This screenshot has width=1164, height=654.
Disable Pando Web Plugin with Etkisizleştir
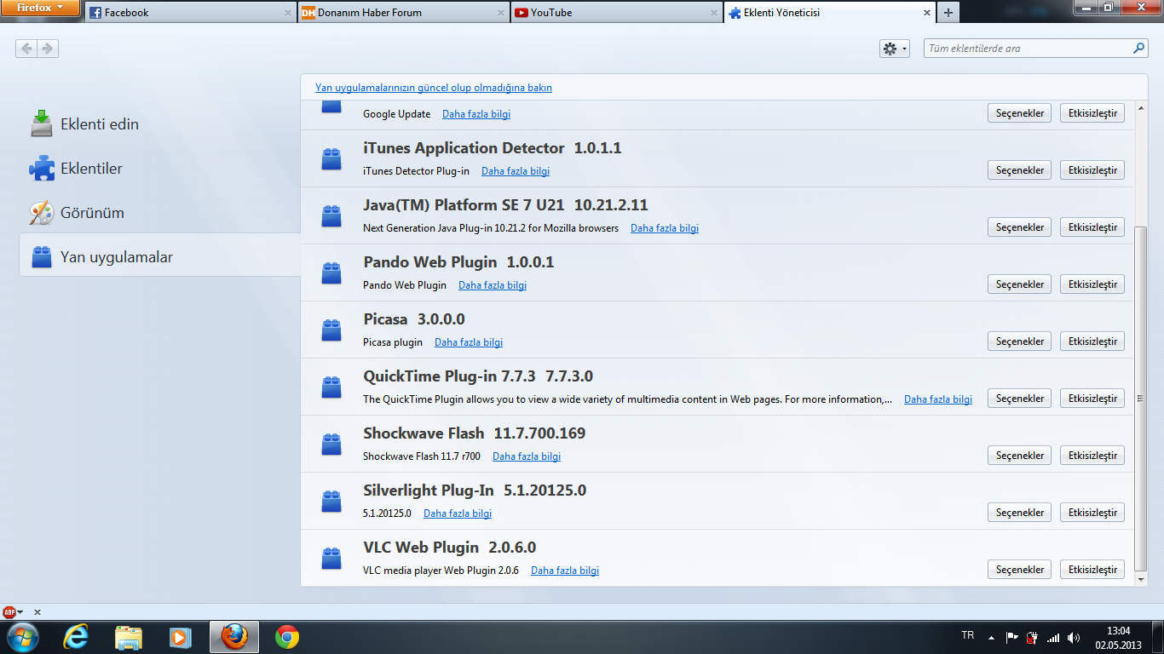(1092, 284)
